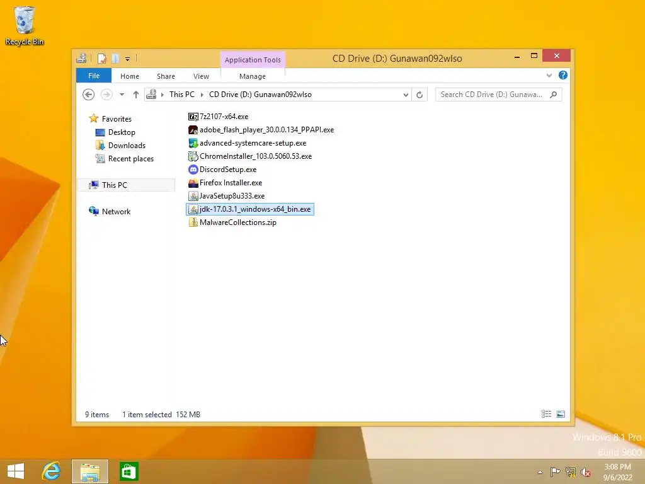This screenshot has width=645, height=484.
Task: Open Action Center flag icon in tray
Action: tap(555, 471)
